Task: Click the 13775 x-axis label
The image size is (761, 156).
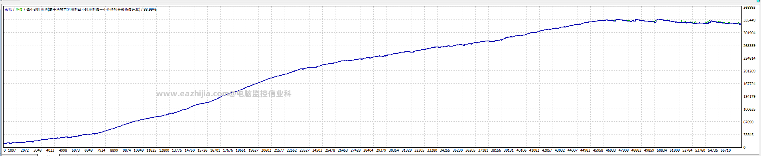Action: pyautogui.click(x=177, y=150)
